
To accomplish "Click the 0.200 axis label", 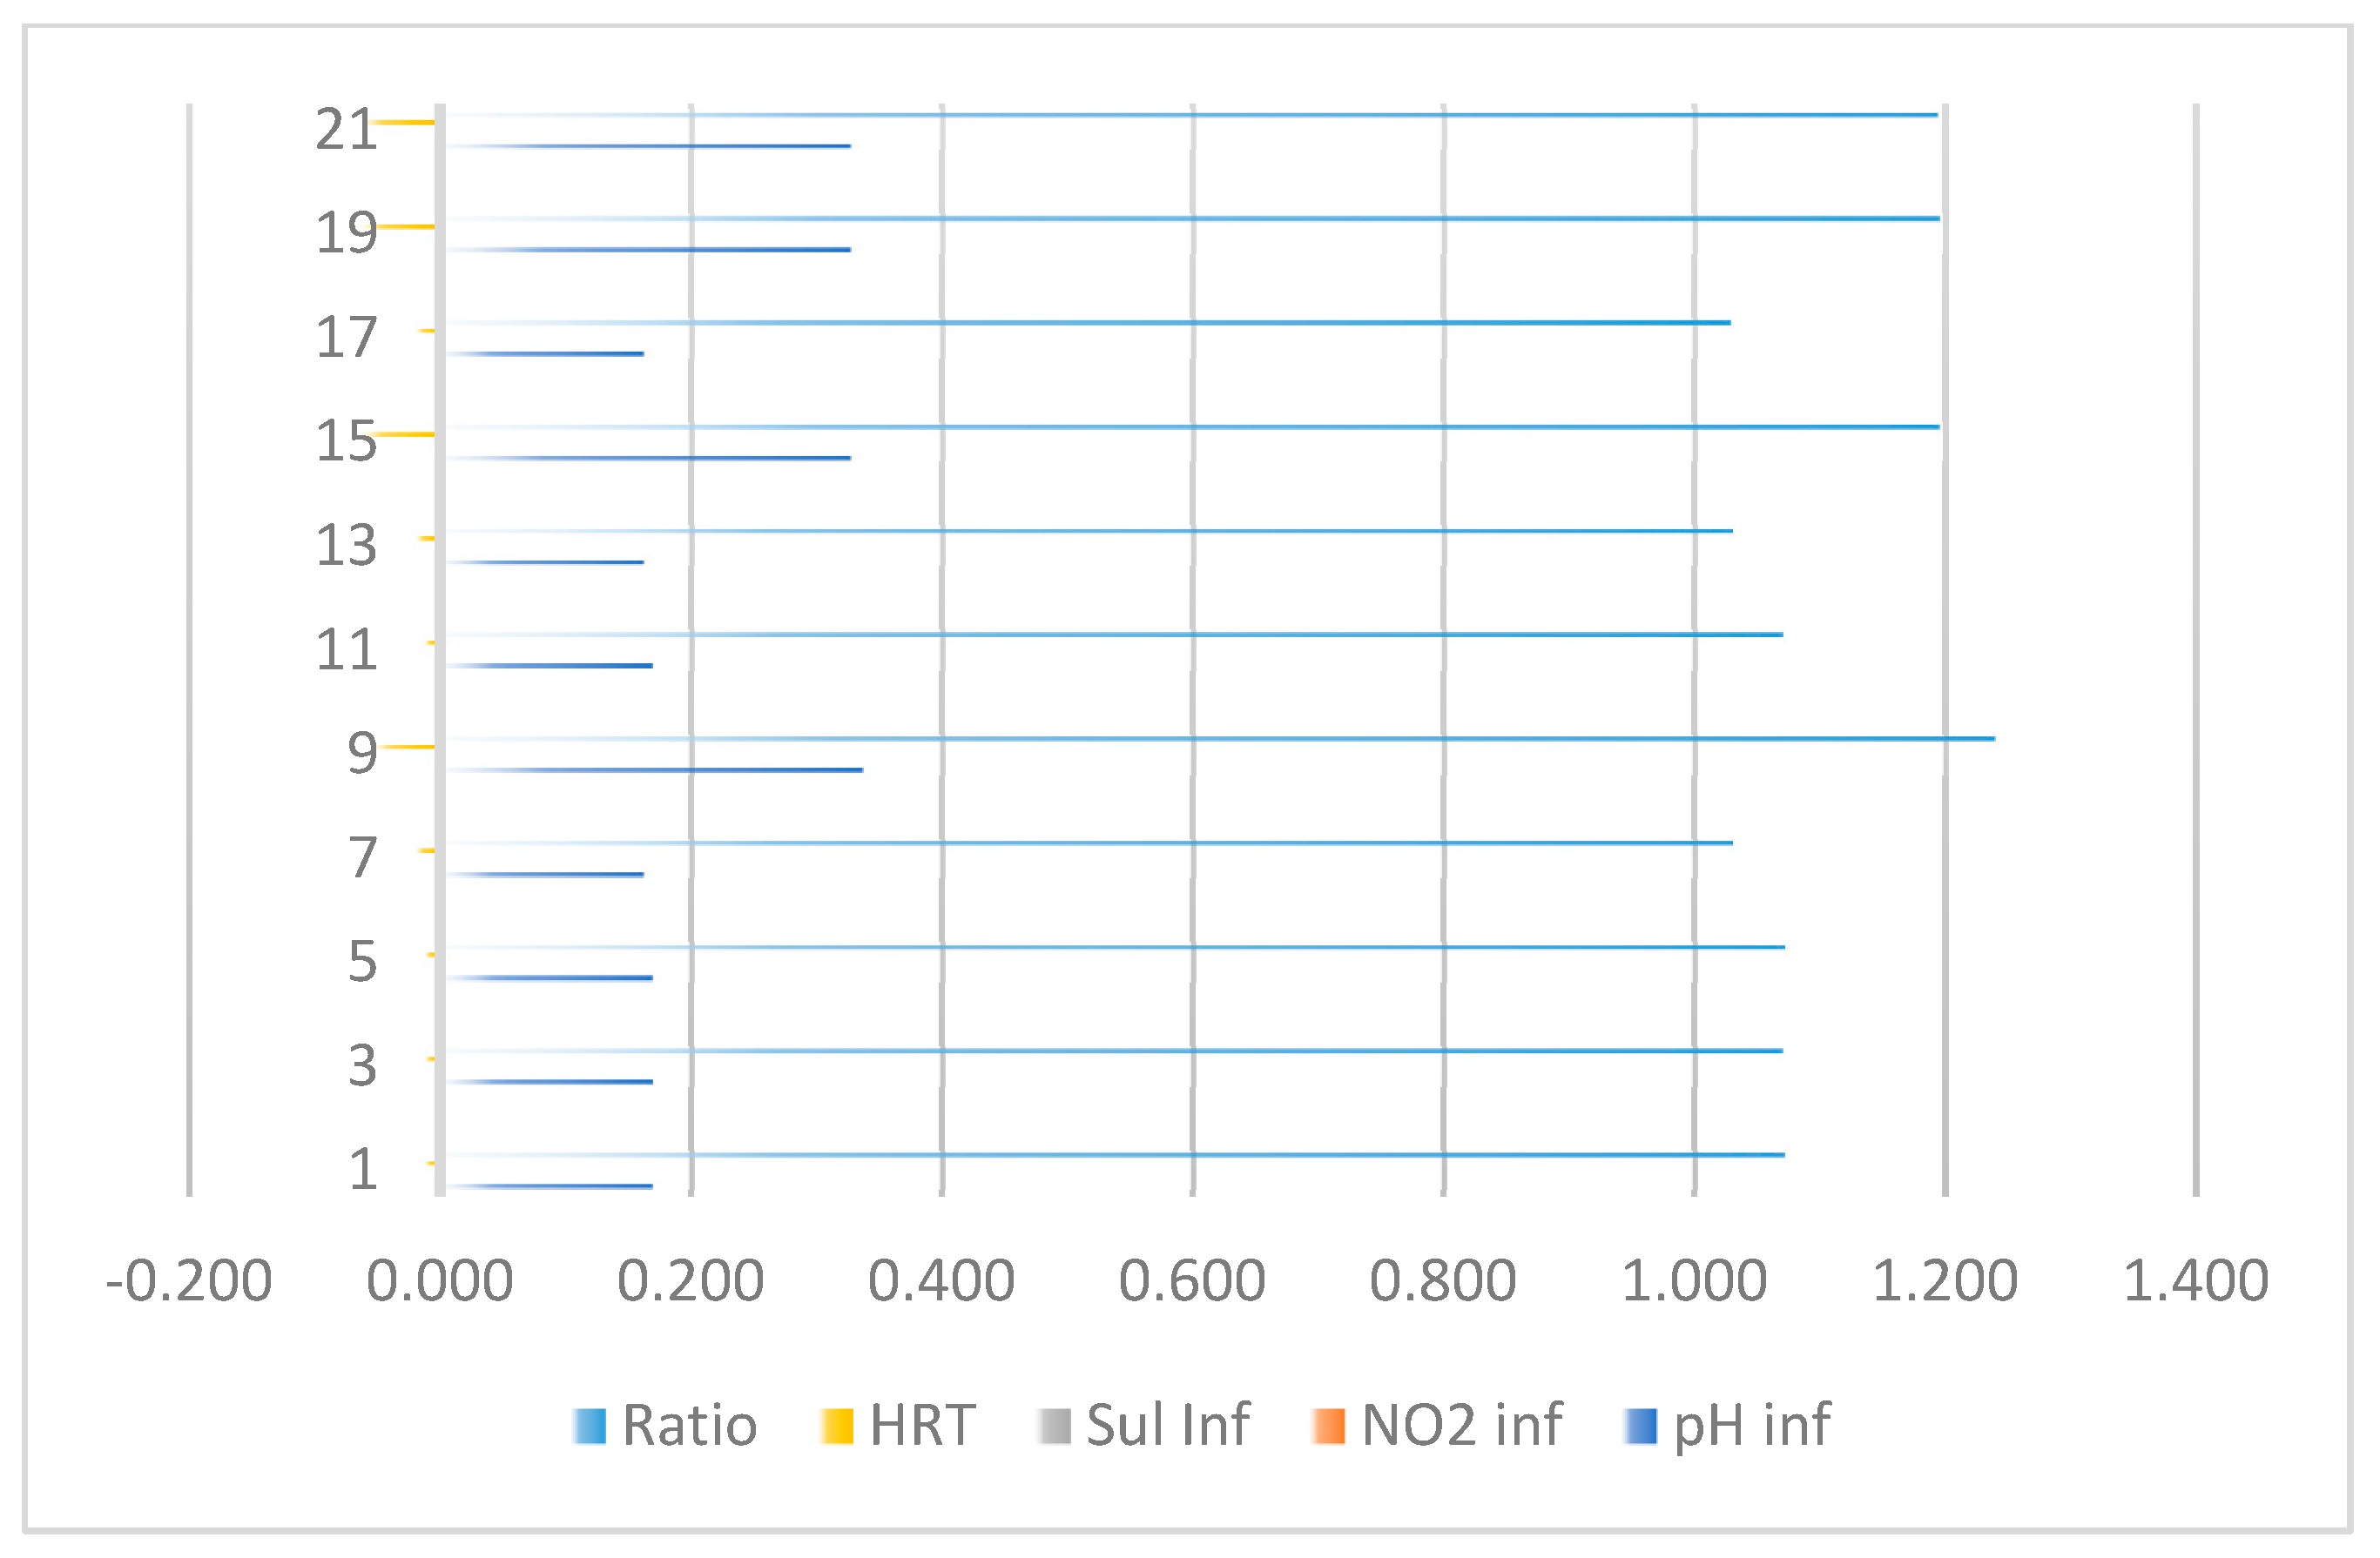I will tap(691, 1281).
